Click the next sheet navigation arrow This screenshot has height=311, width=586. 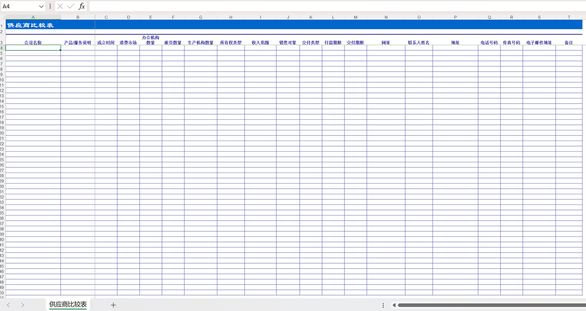pyautogui.click(x=23, y=305)
